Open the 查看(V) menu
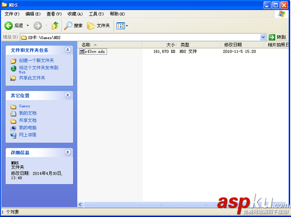The image size is (291, 217). (x=54, y=14)
